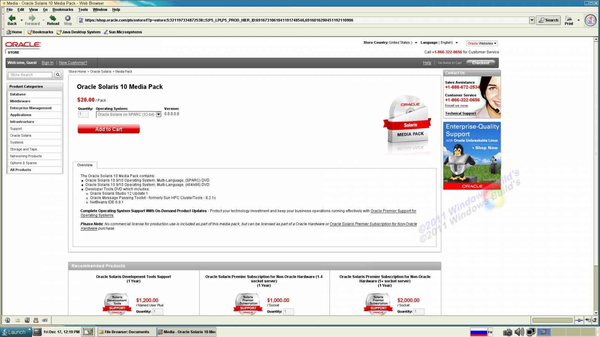
Task: Click the screenshot camera tray icon
Action: click(508, 332)
